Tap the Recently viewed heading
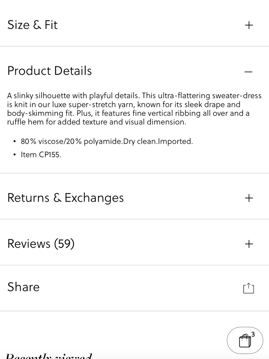The image size is (269, 359). point(48,356)
